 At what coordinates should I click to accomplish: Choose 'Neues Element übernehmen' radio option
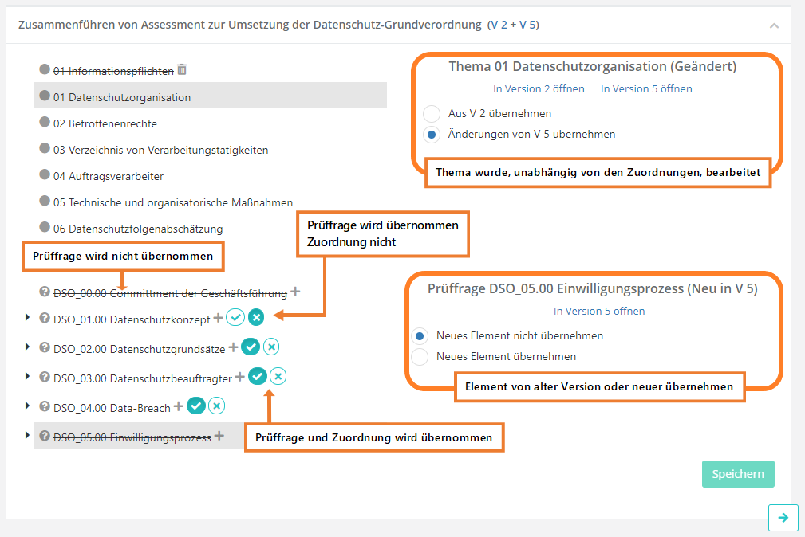click(x=420, y=357)
